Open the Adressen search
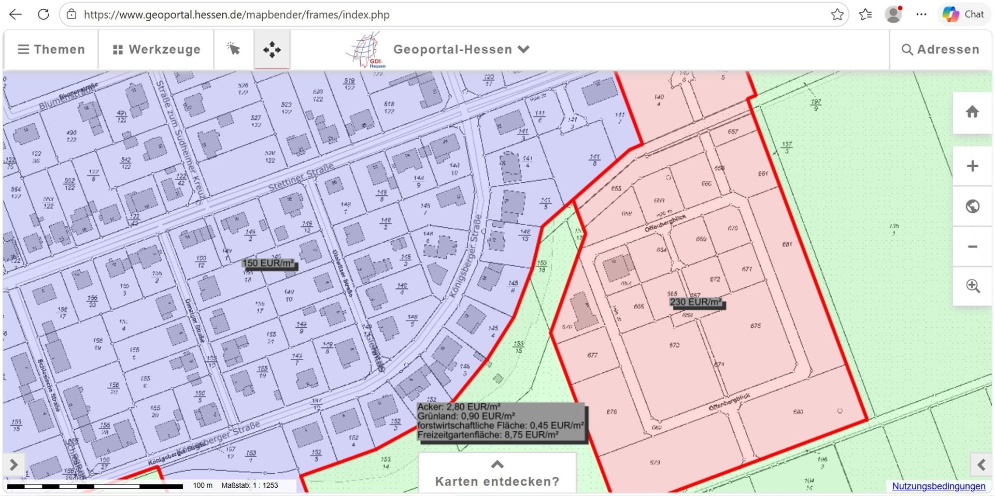 pyautogui.click(x=940, y=50)
